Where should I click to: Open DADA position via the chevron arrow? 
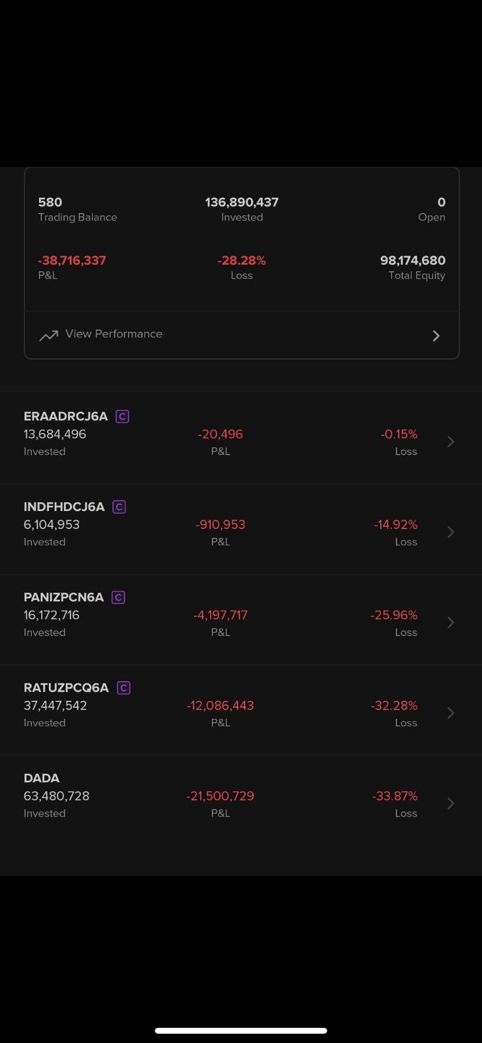(x=451, y=804)
